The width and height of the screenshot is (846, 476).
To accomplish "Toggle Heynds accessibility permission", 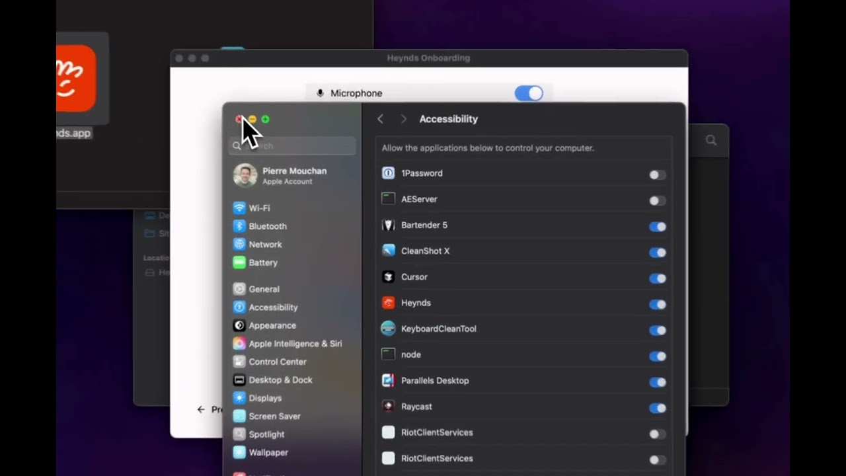I will (657, 304).
